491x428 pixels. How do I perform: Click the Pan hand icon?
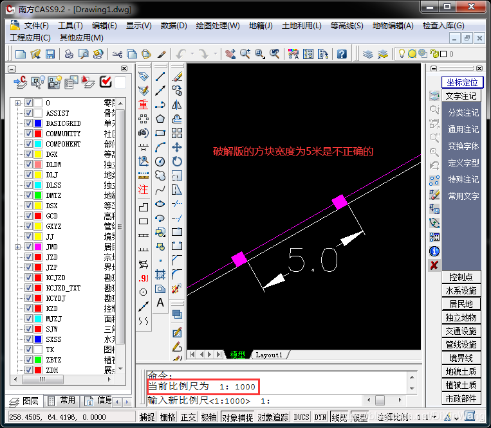coord(230,54)
